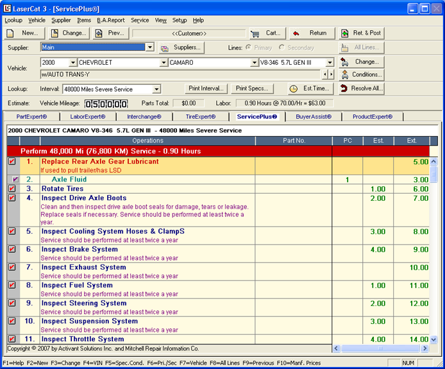The width and height of the screenshot is (445, 369).
Task: Click the shopping Cart icon button
Action: point(255,33)
